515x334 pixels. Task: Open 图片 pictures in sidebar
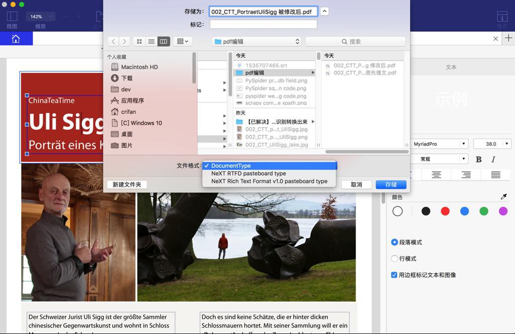pyautogui.click(x=126, y=145)
